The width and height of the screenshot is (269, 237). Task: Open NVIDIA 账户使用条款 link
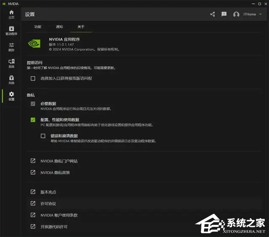[59, 215]
